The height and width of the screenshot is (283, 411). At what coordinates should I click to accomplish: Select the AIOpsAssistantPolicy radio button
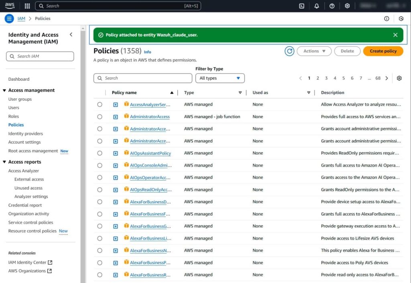point(100,153)
